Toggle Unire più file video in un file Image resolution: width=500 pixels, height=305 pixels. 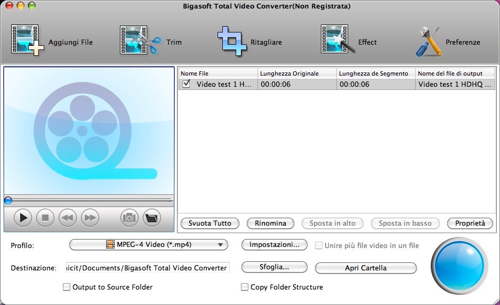click(318, 245)
